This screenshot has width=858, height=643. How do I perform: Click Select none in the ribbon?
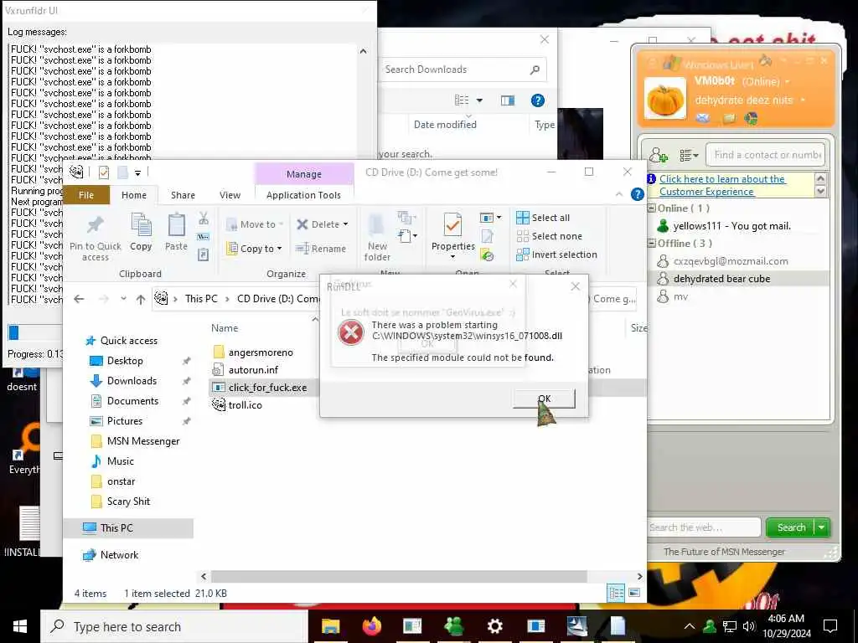click(550, 236)
